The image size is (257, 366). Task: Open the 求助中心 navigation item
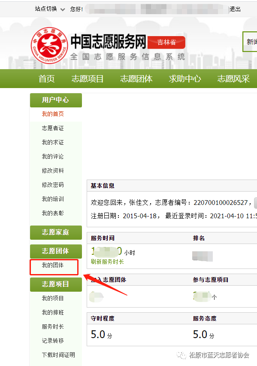[185, 79]
